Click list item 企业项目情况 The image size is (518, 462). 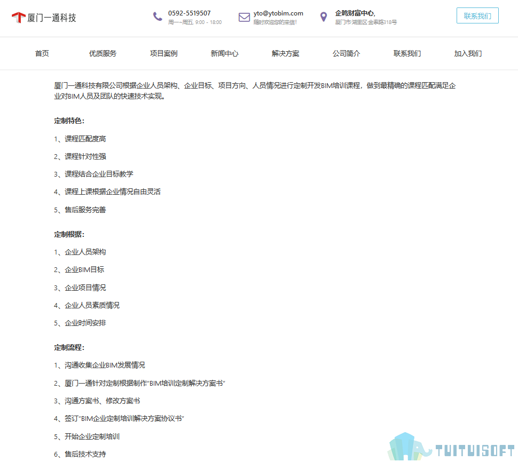80,288
